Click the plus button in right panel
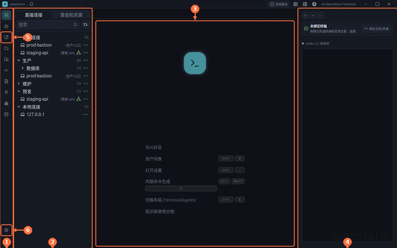The height and width of the screenshot is (248, 397). (x=313, y=15)
